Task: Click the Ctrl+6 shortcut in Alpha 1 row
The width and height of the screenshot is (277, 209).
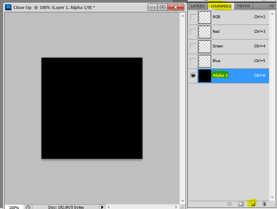Action: [x=260, y=75]
